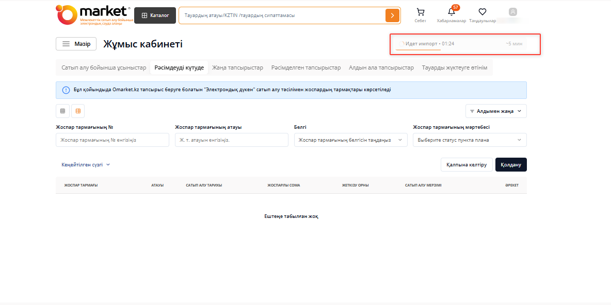Submit search with orange arrow button
Screen dimensions: 611x305
coord(392,15)
